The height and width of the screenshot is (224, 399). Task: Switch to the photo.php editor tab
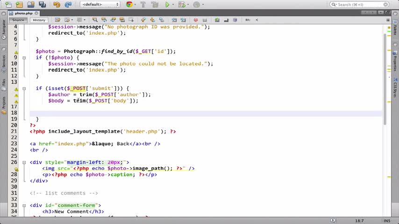point(23,13)
